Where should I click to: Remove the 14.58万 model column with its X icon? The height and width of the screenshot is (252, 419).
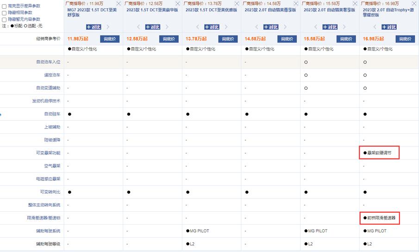[296, 4]
